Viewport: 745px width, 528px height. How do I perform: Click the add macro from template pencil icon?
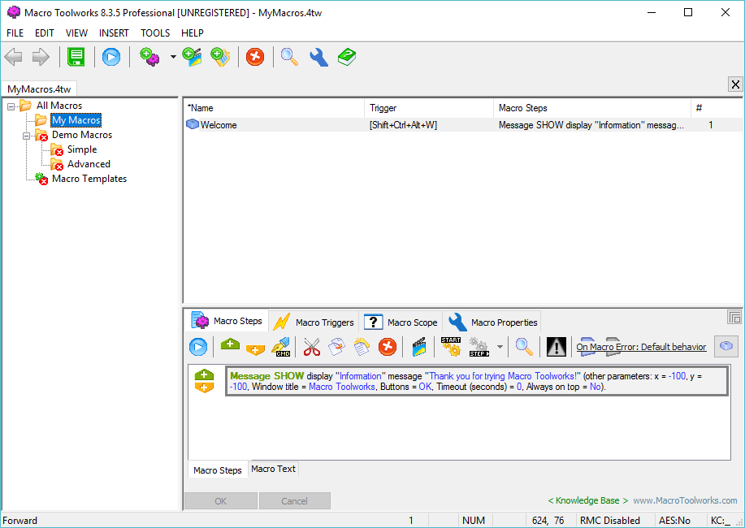click(220, 57)
